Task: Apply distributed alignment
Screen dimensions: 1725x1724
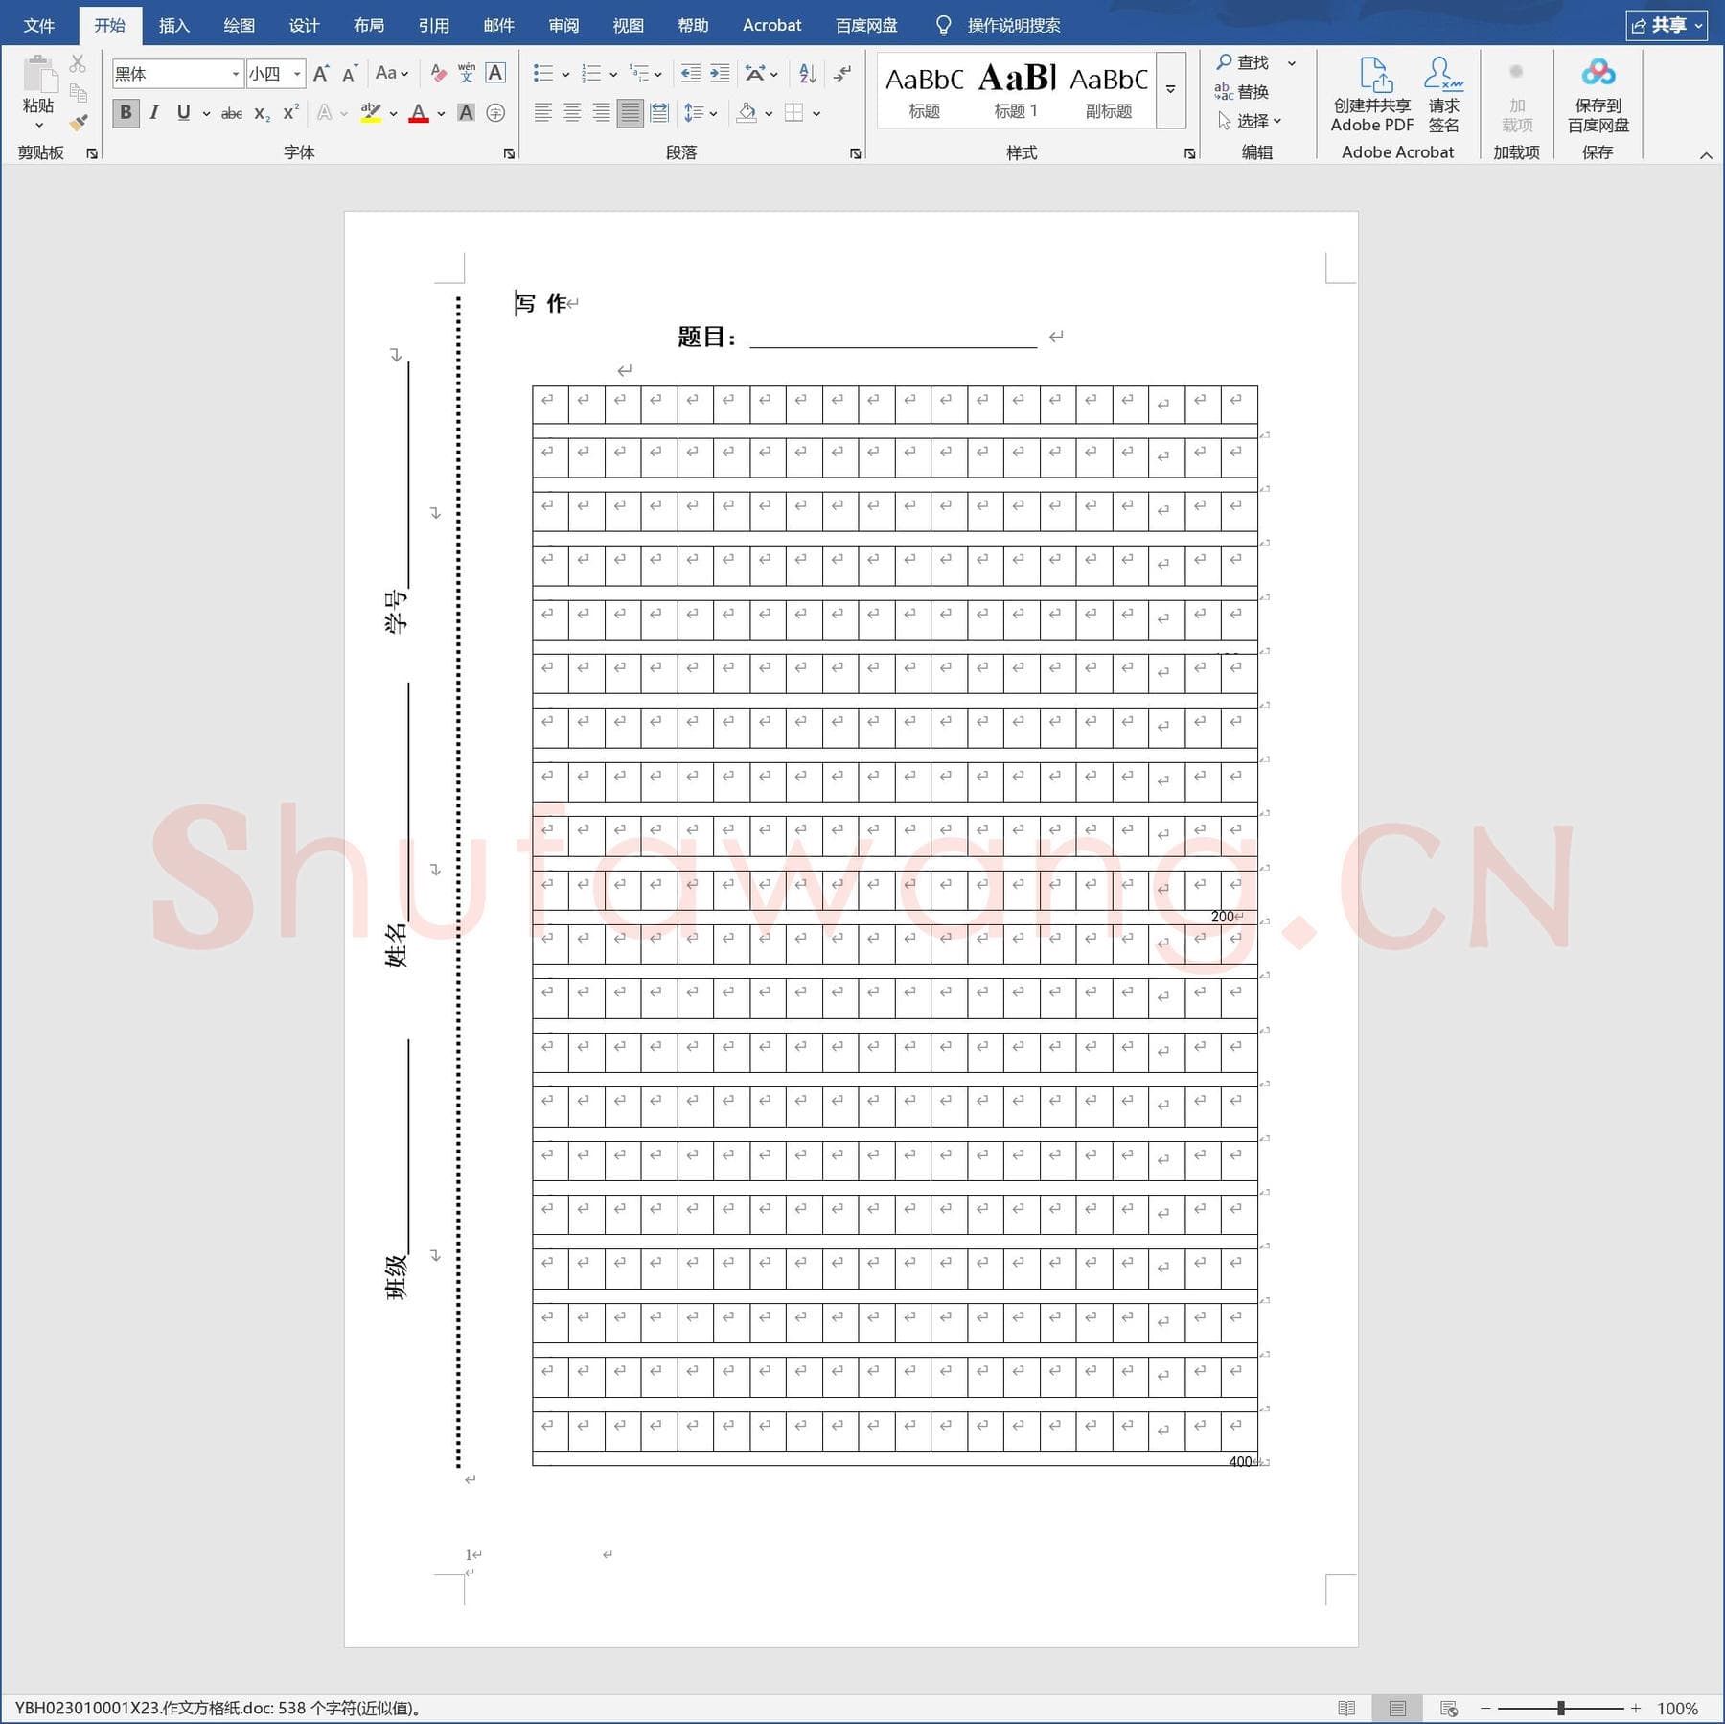Action: click(659, 113)
